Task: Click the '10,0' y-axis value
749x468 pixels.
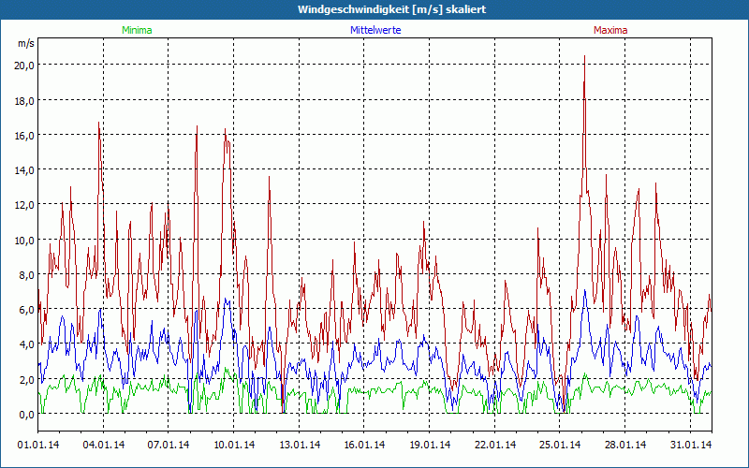Action: coord(24,241)
